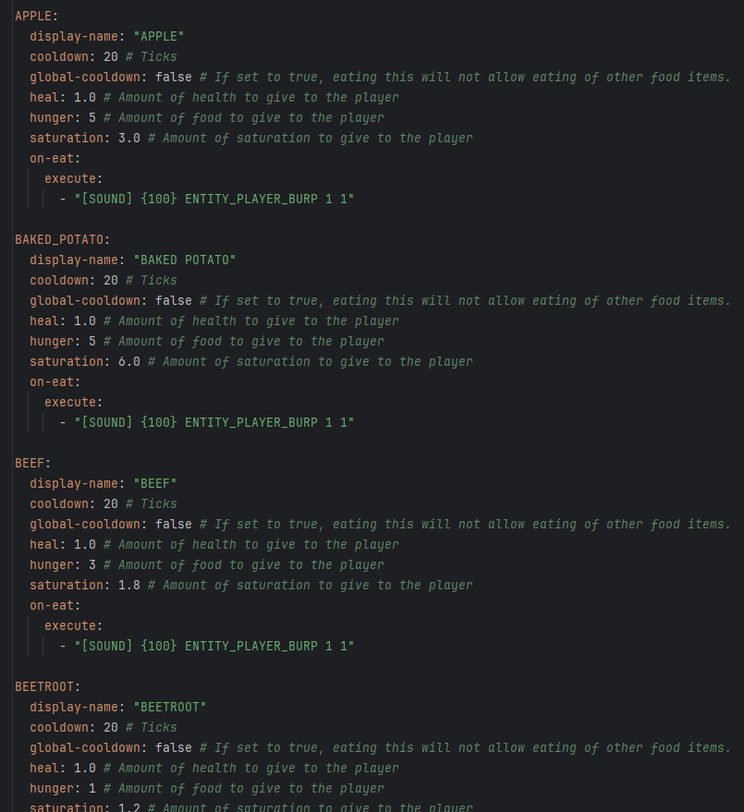This screenshot has height=812, width=744.
Task: Click on-eat key under APPLE
Action: pos(52,159)
